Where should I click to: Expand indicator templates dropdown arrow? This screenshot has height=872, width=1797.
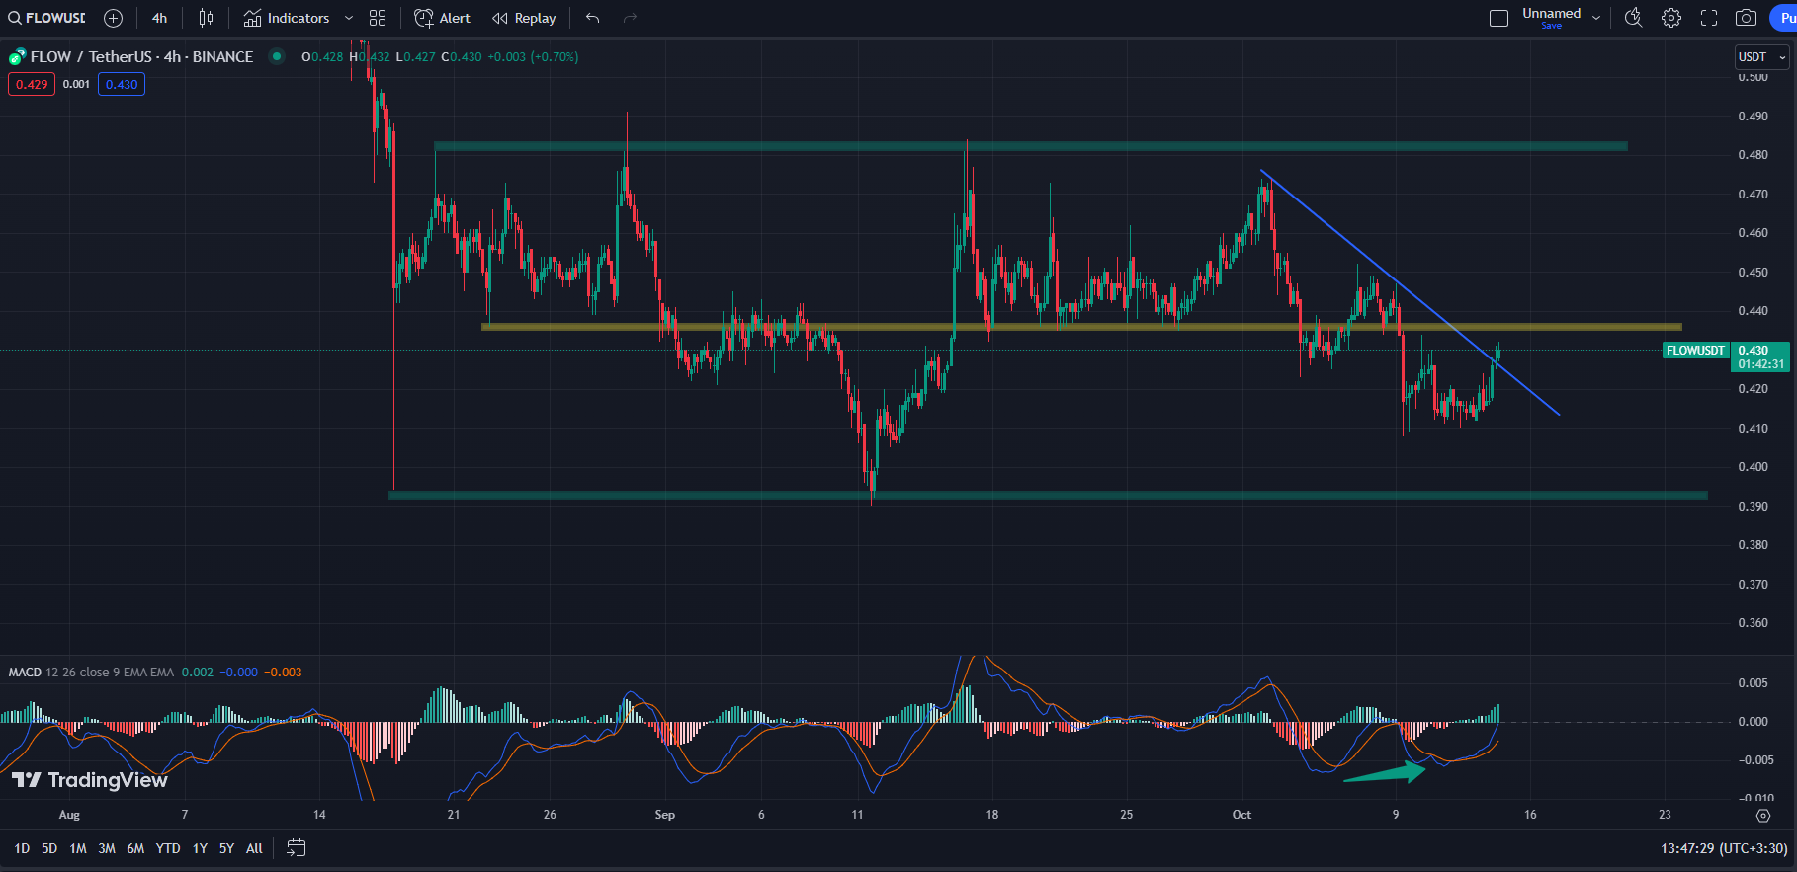click(x=348, y=18)
